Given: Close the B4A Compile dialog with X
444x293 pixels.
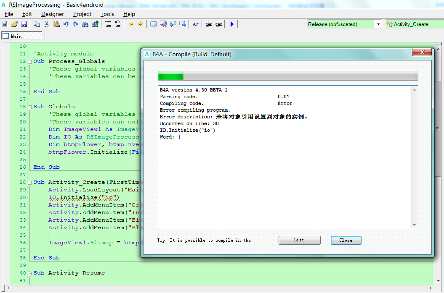Looking at the screenshot, I should (422, 52).
